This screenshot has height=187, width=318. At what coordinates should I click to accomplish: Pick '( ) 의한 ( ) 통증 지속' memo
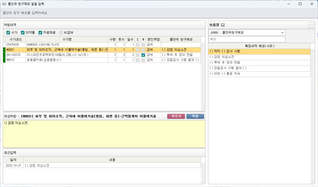point(259,74)
